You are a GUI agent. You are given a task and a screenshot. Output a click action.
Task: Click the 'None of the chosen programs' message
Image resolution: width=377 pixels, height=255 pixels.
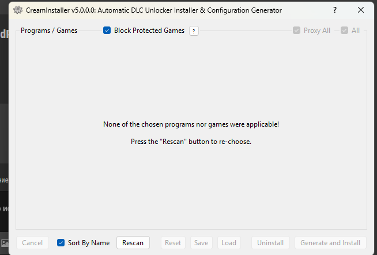pos(191,124)
